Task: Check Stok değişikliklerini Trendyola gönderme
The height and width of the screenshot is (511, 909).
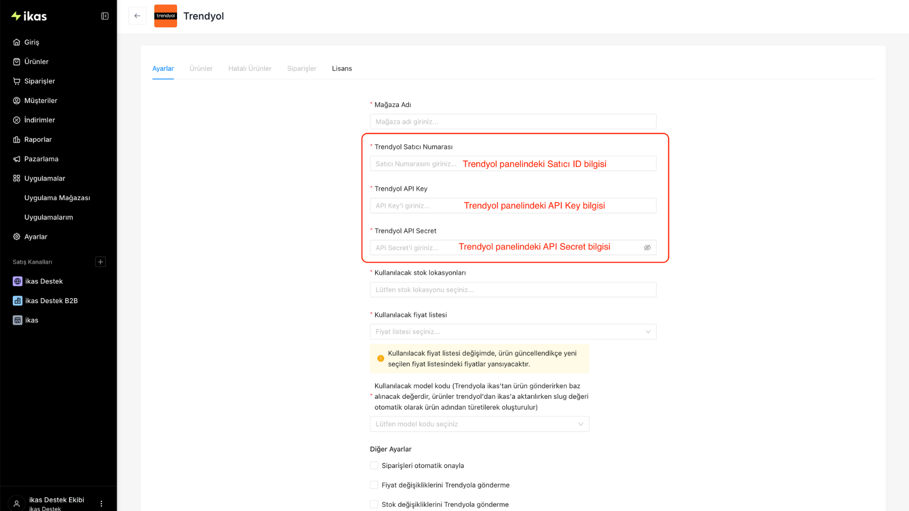Action: [374, 504]
